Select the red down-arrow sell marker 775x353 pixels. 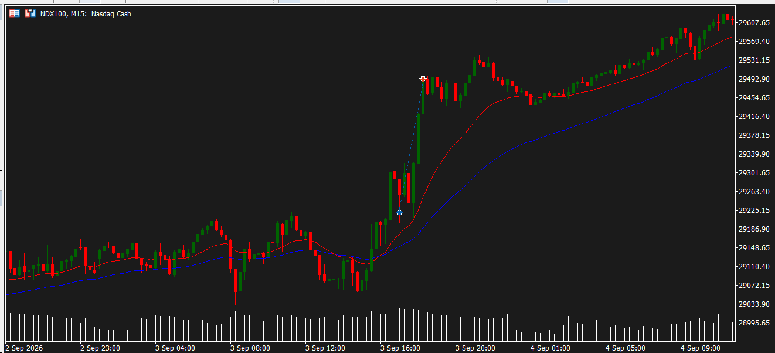point(423,79)
